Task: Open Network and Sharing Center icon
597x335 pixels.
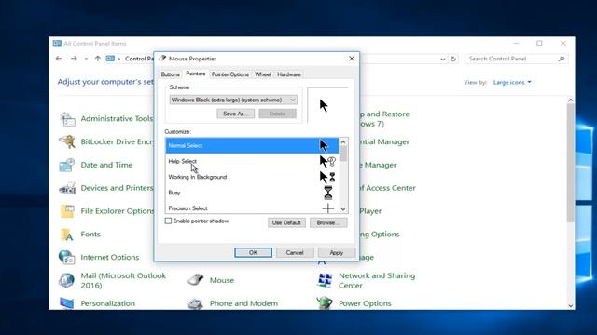Action: pyautogui.click(x=325, y=280)
